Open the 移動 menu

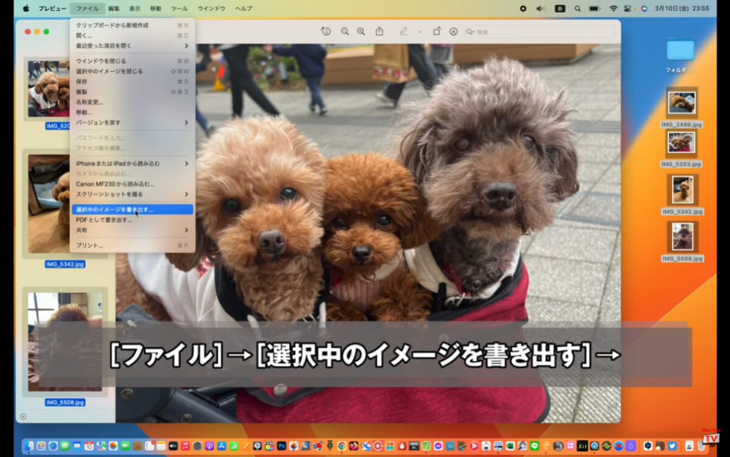pos(156,9)
